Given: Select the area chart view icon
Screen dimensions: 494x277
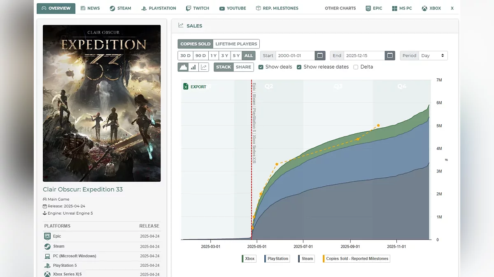Looking at the screenshot, I should pos(183,67).
